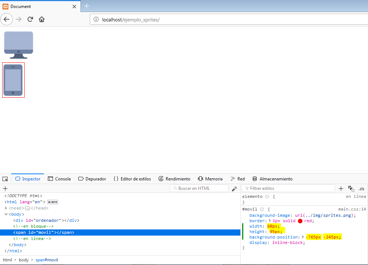The height and width of the screenshot is (265, 368).
Task: Toggle the .cls class panel button
Action: point(361,189)
